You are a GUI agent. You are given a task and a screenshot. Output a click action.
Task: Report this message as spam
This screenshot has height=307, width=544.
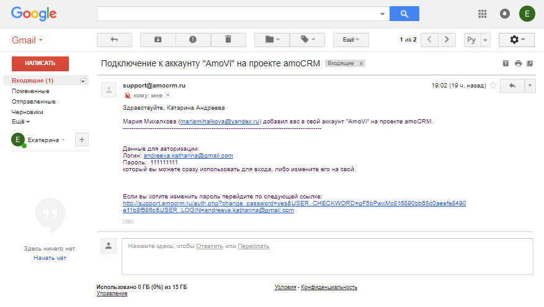(193, 39)
